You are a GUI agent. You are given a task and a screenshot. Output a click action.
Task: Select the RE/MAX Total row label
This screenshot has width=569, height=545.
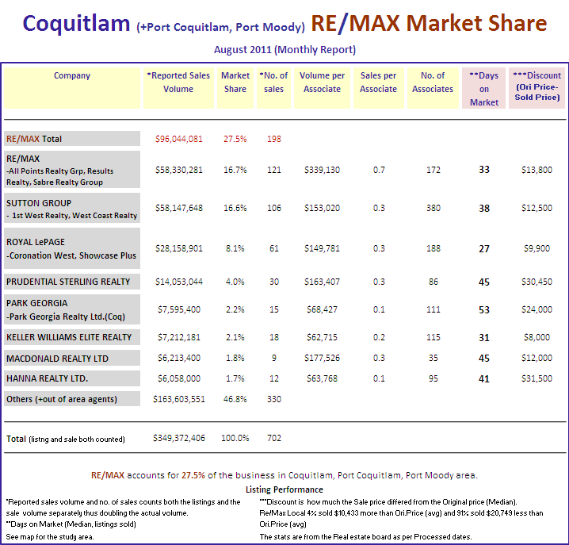(34, 139)
